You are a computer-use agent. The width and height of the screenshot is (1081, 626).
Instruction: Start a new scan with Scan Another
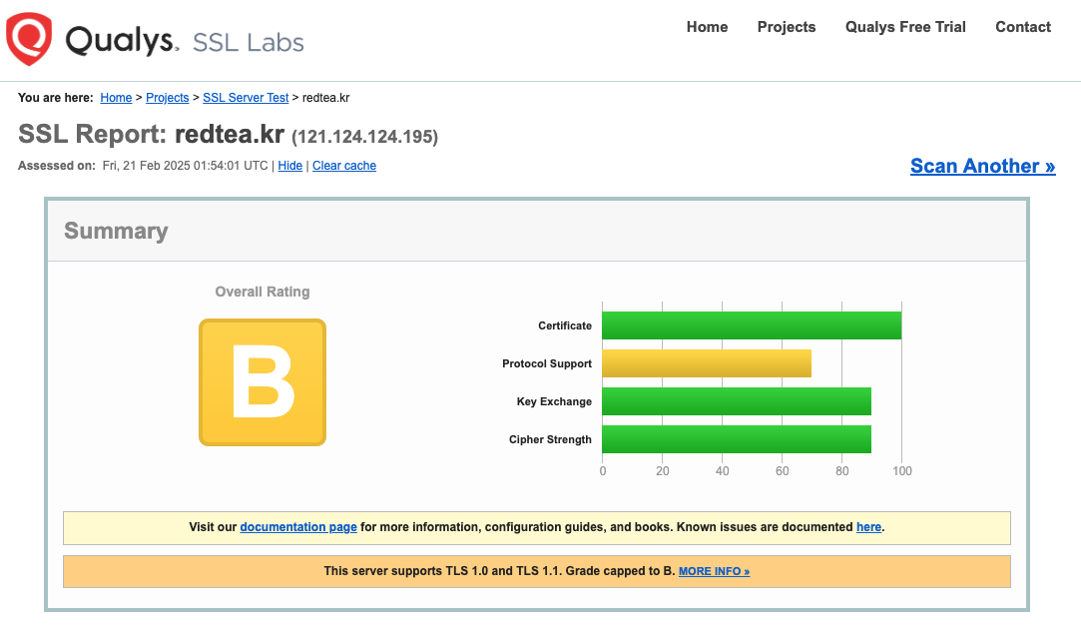click(982, 166)
